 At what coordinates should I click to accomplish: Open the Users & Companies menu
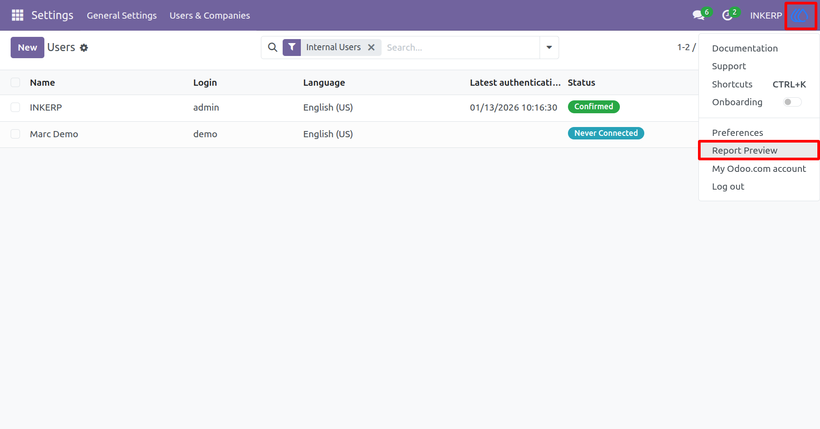click(x=210, y=16)
